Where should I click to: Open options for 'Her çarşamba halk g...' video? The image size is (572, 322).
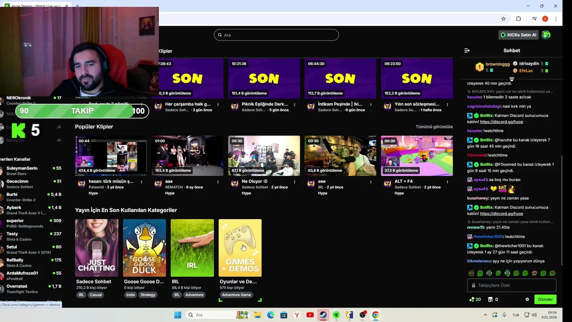click(x=218, y=104)
